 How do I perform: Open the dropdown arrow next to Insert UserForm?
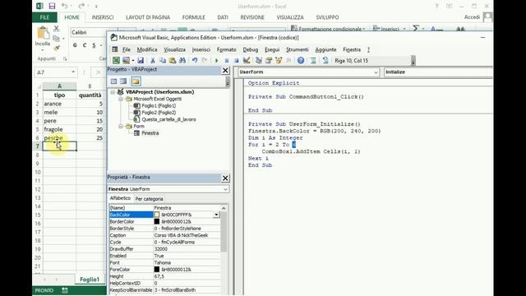pos(133,61)
